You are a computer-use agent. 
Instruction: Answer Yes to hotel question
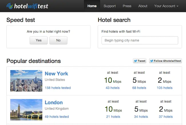click(x=39, y=40)
